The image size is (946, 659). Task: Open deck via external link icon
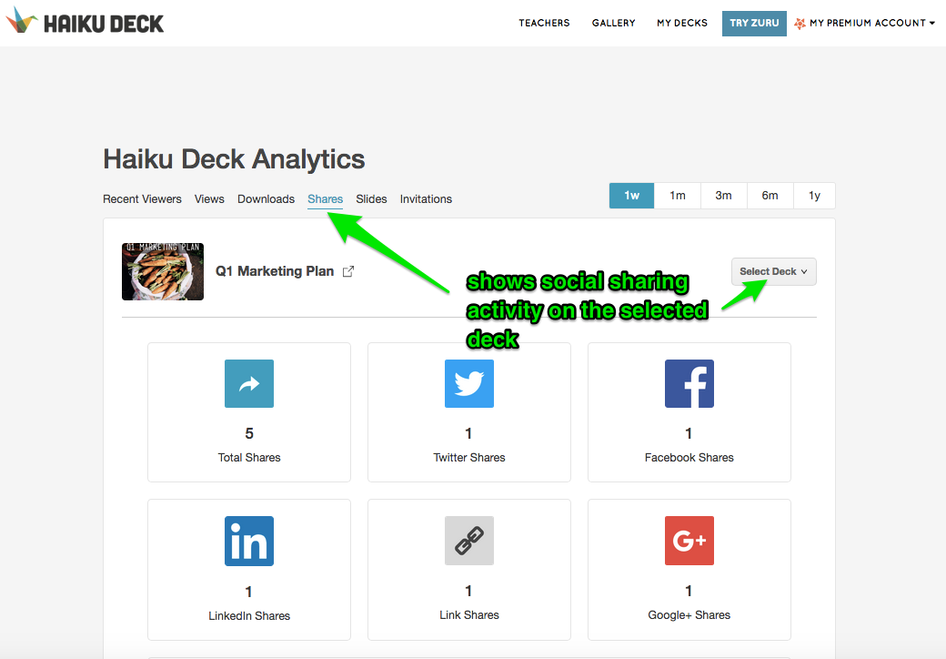coord(348,271)
